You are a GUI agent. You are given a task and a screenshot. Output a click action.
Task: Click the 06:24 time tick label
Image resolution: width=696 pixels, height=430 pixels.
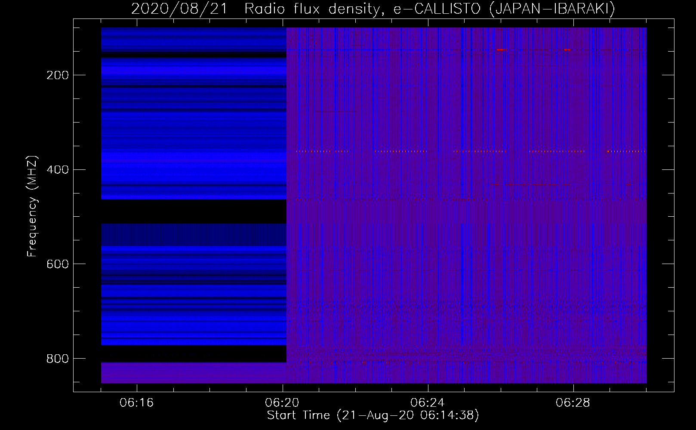pos(428,403)
